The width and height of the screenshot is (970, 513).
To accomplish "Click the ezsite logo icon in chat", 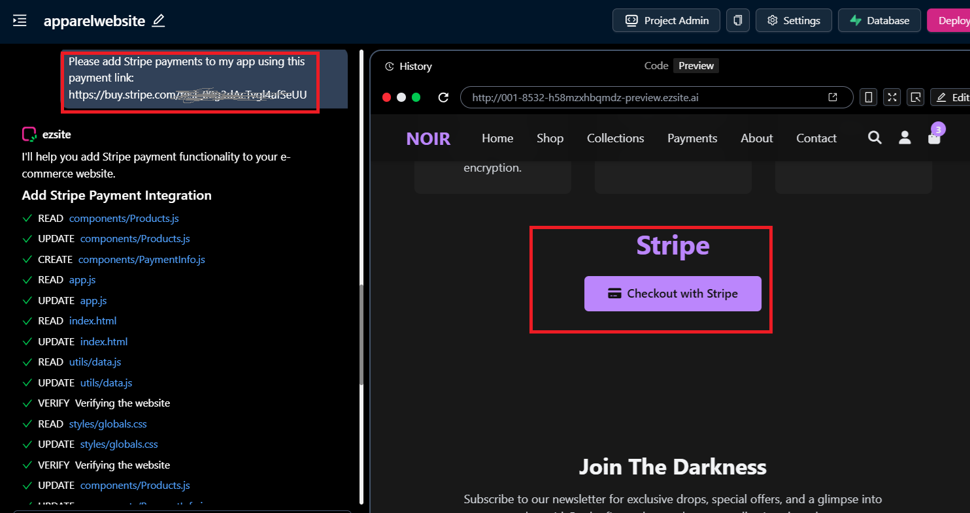I will click(29, 134).
